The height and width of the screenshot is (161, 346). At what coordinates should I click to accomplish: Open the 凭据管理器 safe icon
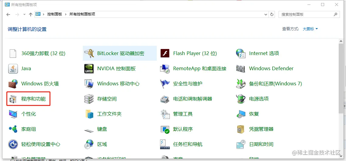pyautogui.click(x=241, y=129)
